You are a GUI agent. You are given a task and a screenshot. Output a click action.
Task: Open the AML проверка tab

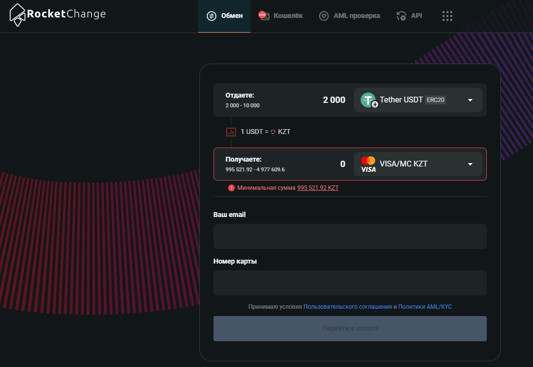[350, 16]
